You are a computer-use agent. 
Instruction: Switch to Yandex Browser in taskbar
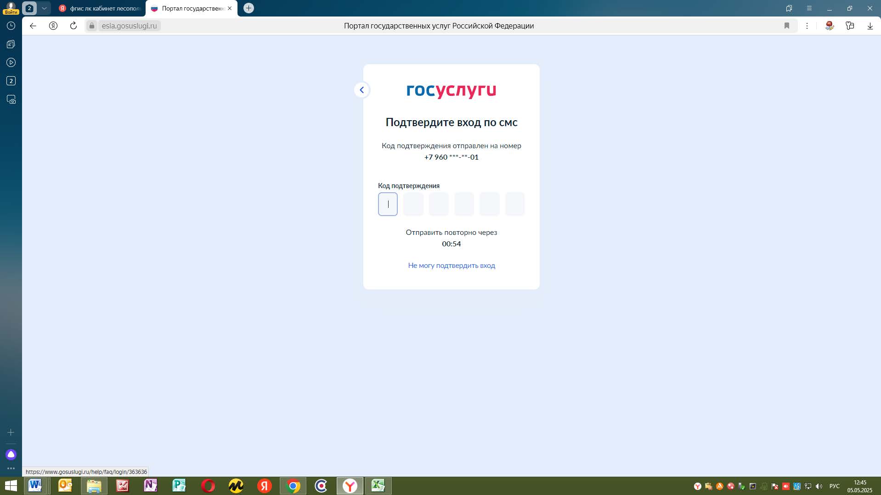coord(350,486)
